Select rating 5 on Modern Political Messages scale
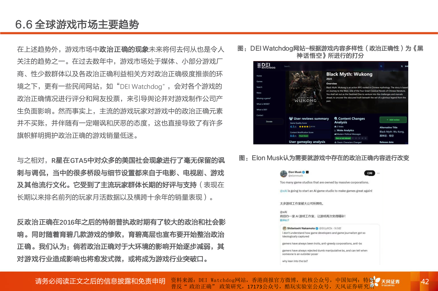The width and height of the screenshot is (438, 291). click(365, 138)
